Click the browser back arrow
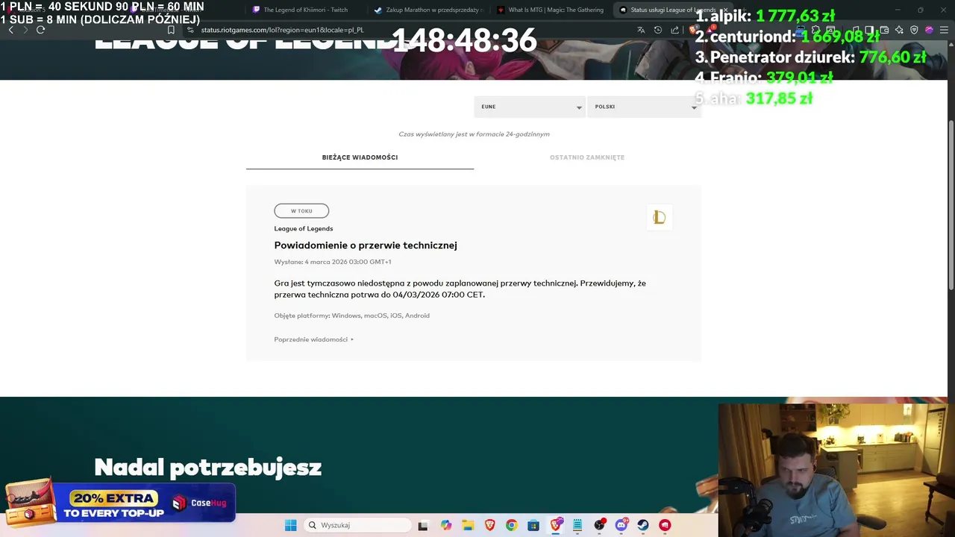The image size is (955, 537). click(10, 30)
